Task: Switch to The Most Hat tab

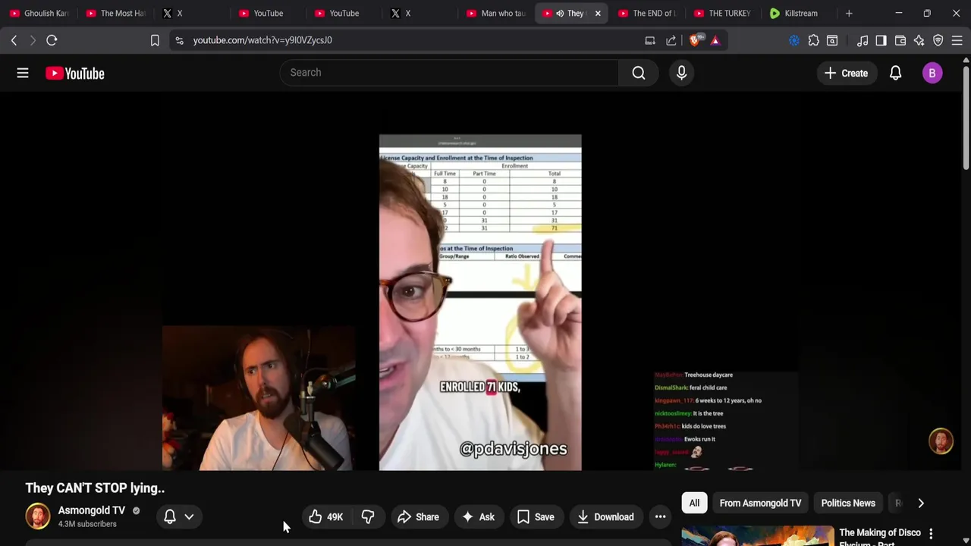Action: 115,13
